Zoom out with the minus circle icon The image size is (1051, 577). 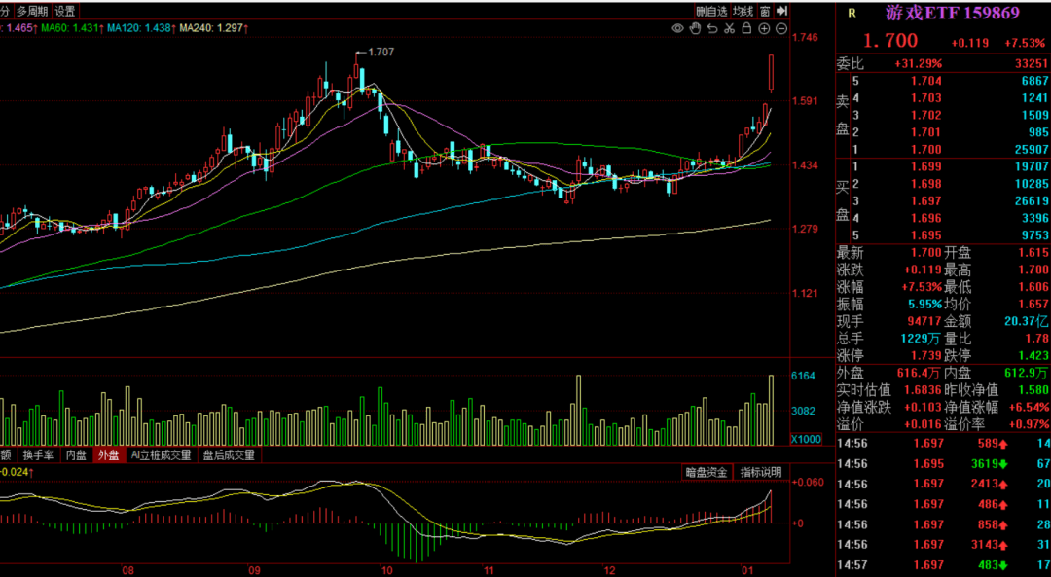(x=781, y=29)
